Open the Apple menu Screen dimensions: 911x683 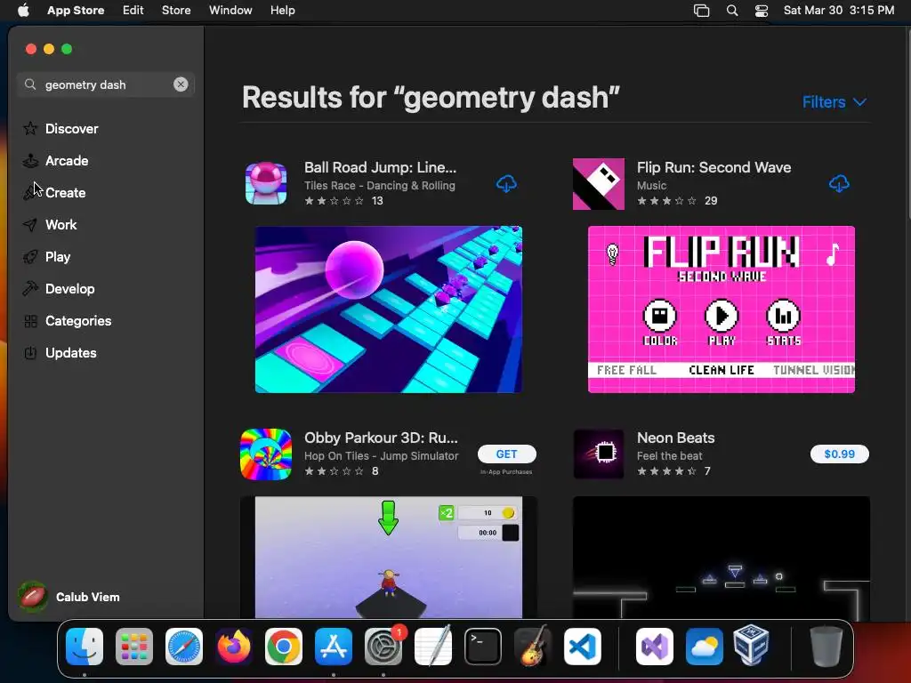(x=23, y=11)
